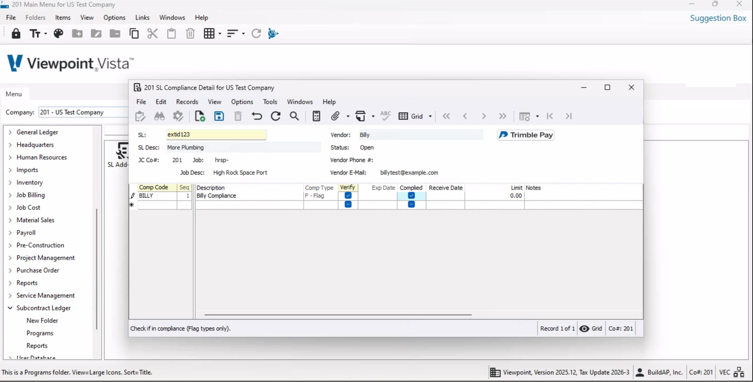Viewport: 753px width, 382px height.
Task: Toggle Complied checkbox for BILLY row
Action: click(411, 196)
